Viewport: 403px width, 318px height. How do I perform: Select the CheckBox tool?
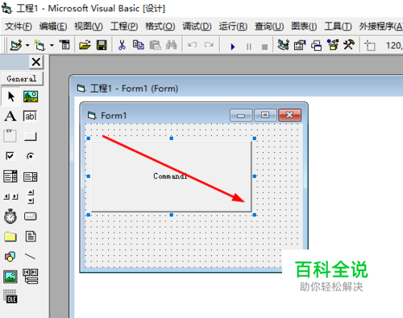tap(10, 156)
